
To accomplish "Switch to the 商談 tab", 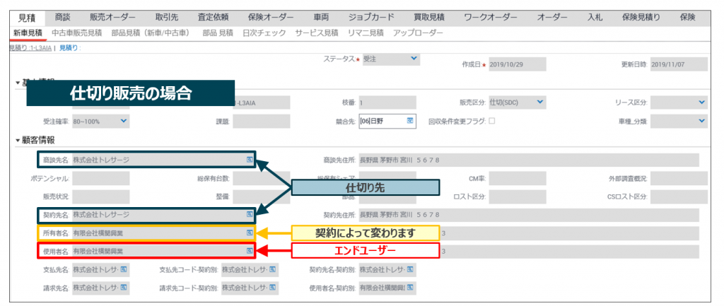I will [62, 17].
